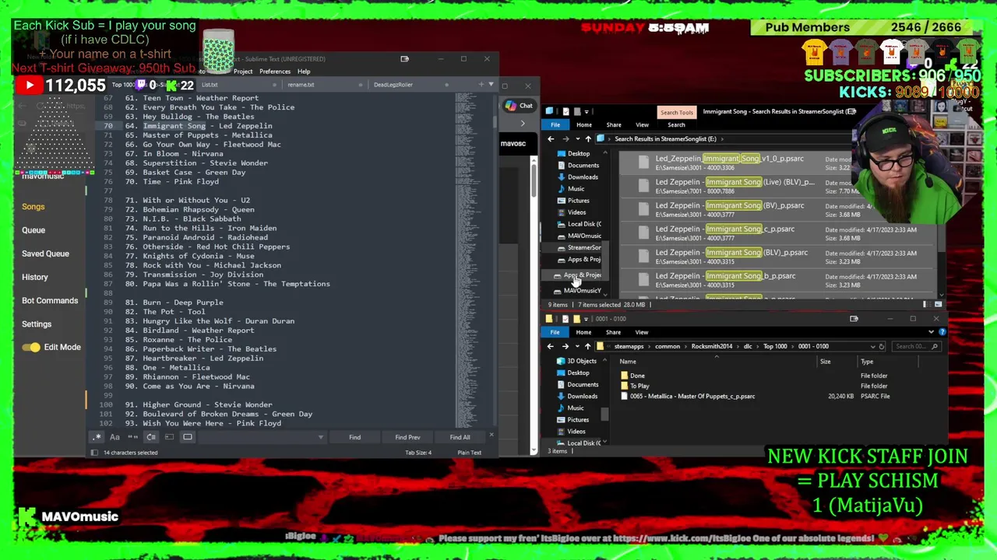Open History in sidebar
Screen dimensions: 997x560
[35, 277]
